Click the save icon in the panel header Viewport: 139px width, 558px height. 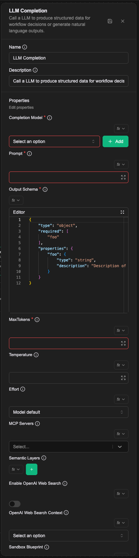coord(110,21)
